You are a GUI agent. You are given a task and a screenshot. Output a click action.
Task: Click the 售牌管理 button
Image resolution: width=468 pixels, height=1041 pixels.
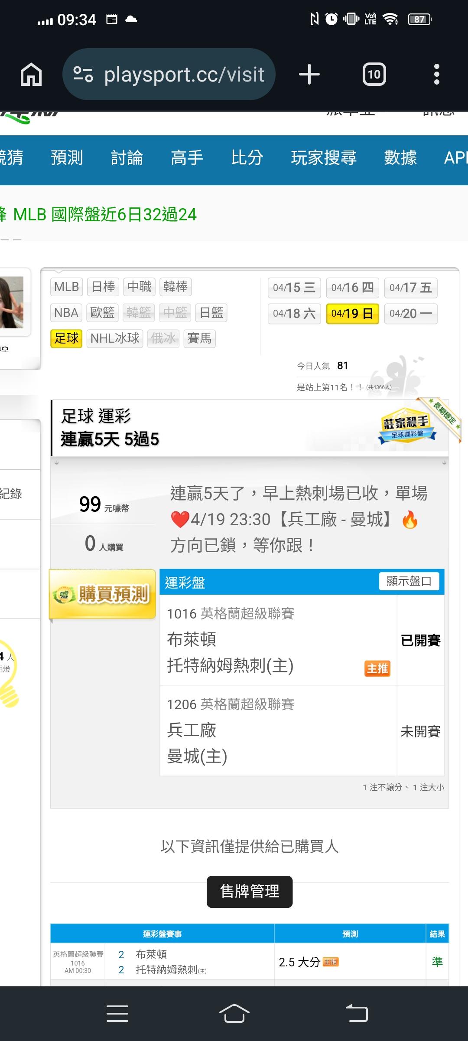click(x=250, y=891)
